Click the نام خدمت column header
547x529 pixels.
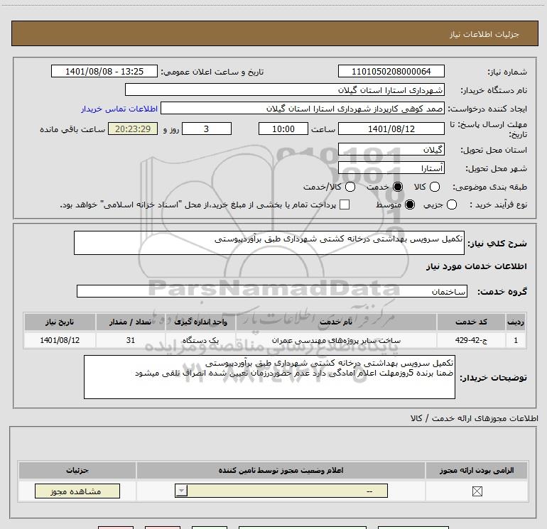336,322
